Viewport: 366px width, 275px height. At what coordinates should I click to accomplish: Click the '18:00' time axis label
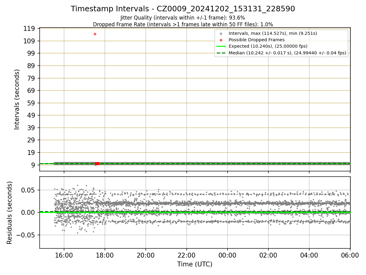click(105, 255)
